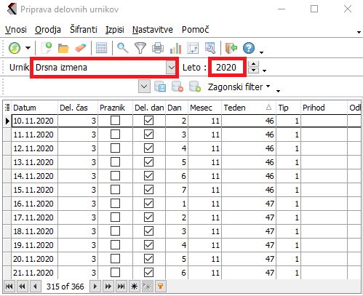The height and width of the screenshot is (296, 363).
Task: Increase Leto year with the up spinner
Action: 254,64
